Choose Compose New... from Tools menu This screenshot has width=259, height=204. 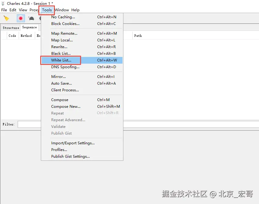(x=82, y=107)
